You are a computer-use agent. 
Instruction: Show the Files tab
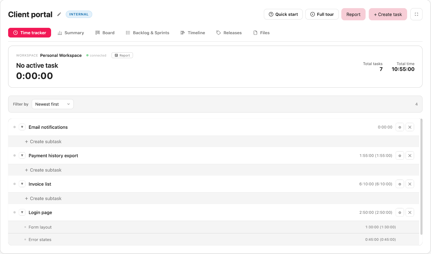(x=261, y=33)
